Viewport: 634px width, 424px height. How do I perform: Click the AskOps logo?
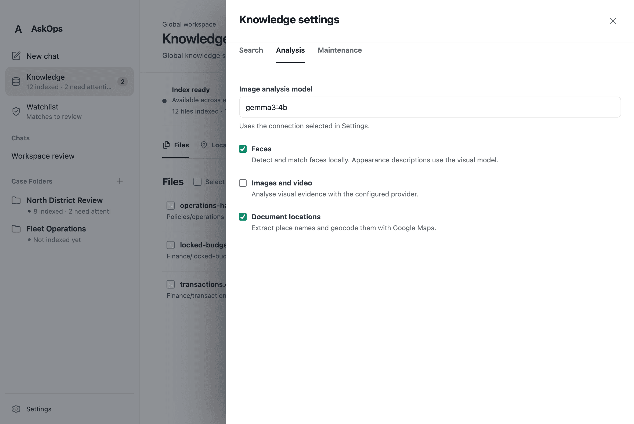point(18,29)
